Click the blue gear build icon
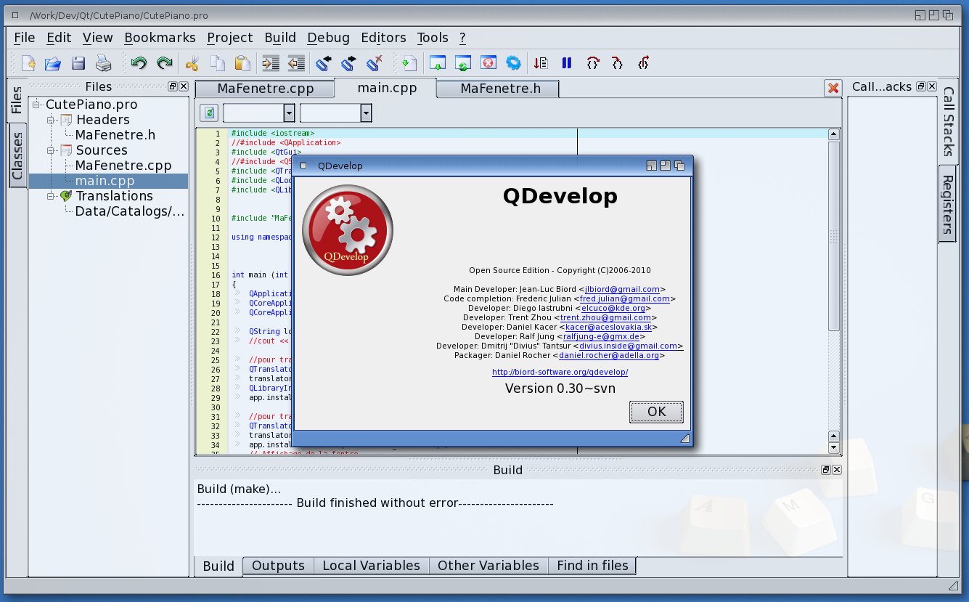Image resolution: width=969 pixels, height=602 pixels. tap(513, 63)
